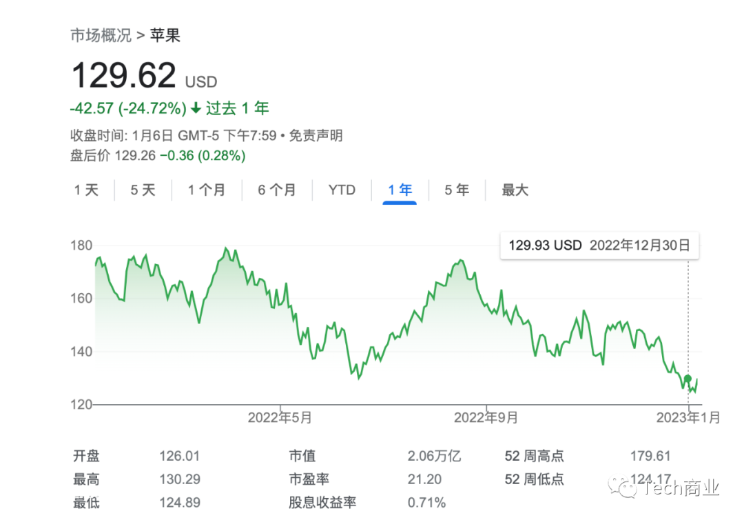The image size is (744, 520).
Task: Select the 1 年 range tab
Action: coord(400,190)
